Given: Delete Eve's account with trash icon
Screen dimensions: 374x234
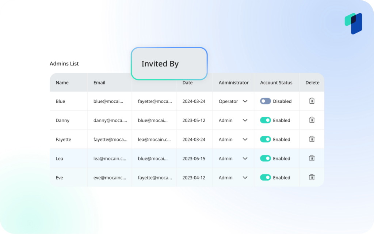Looking at the screenshot, I should (x=312, y=177).
